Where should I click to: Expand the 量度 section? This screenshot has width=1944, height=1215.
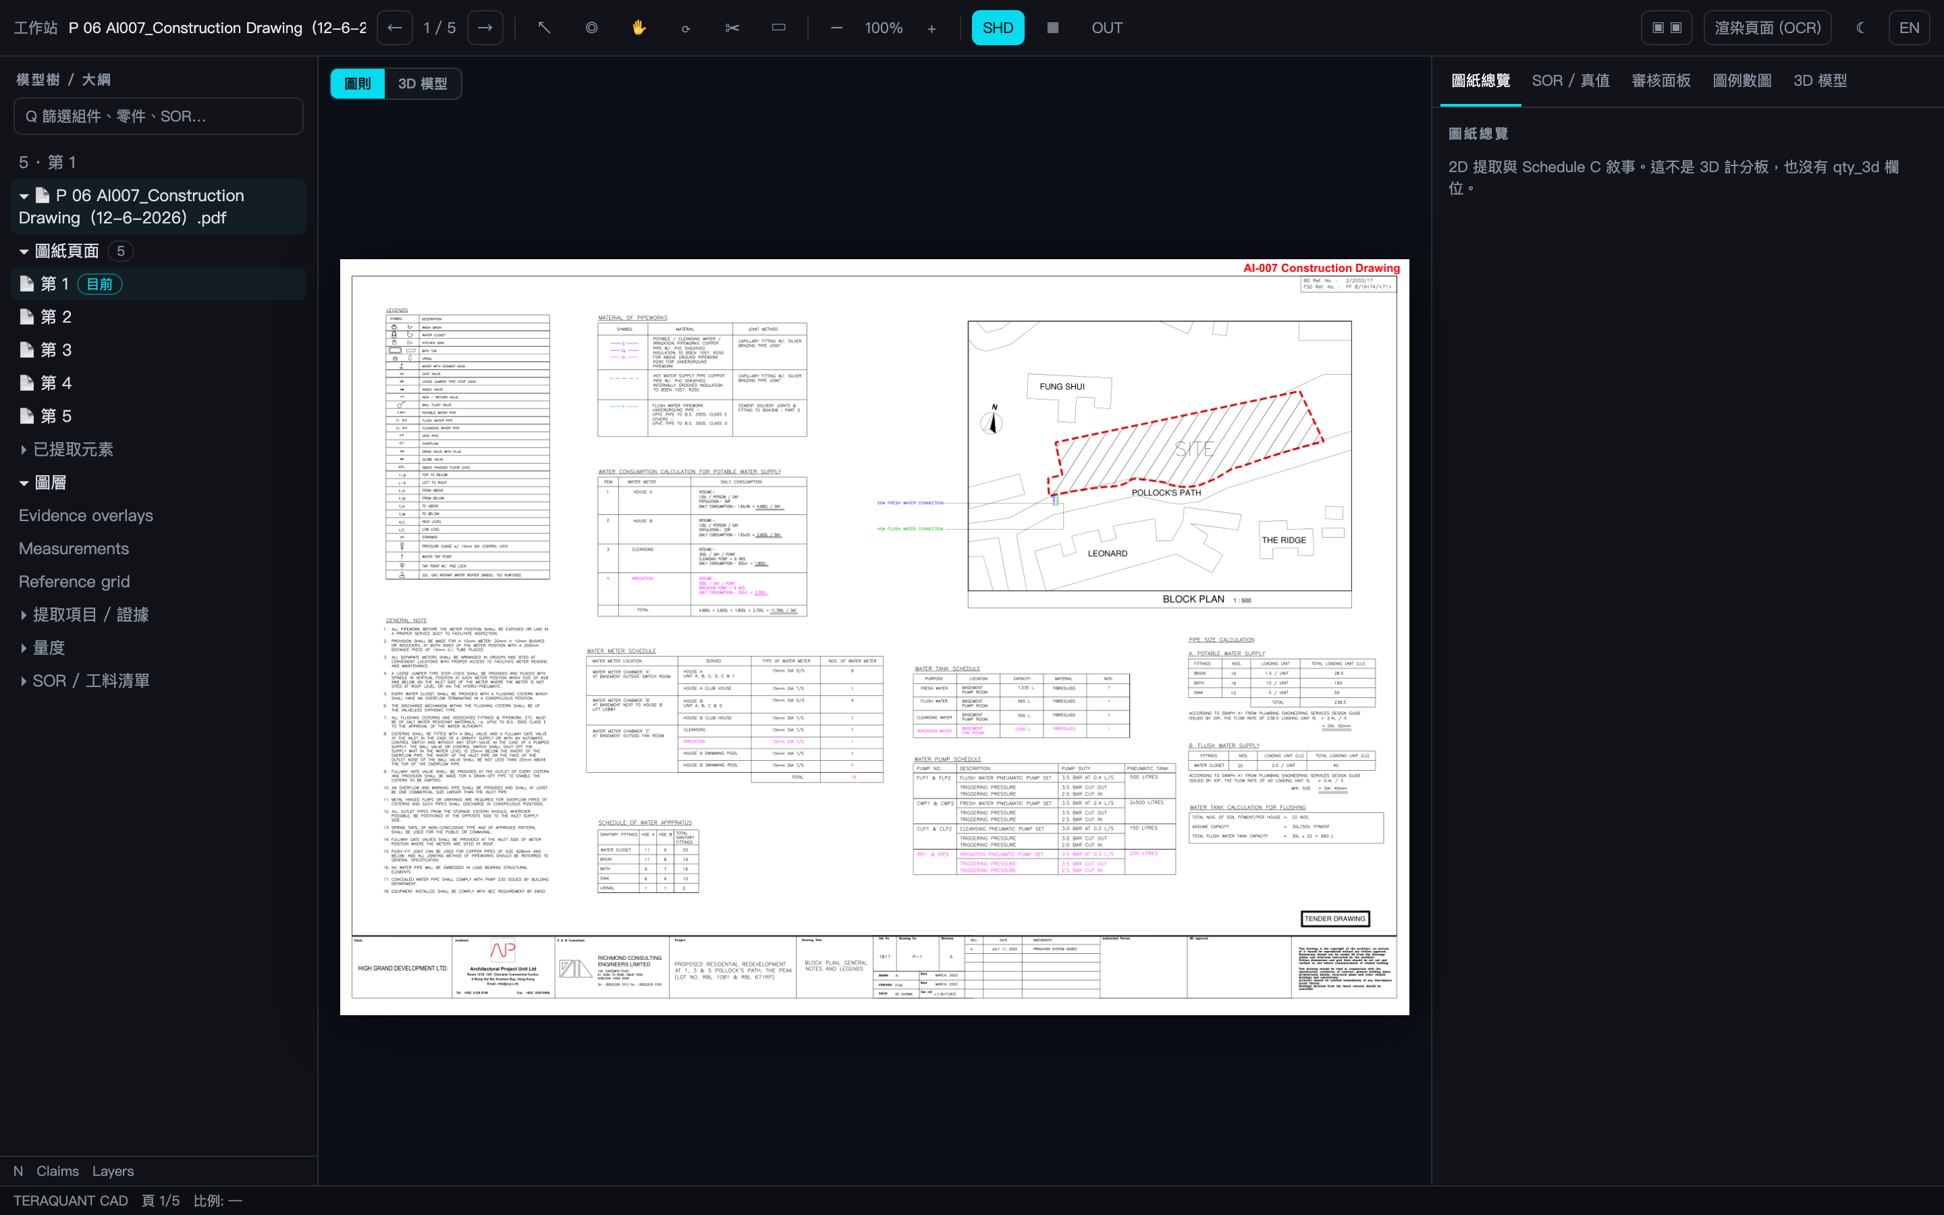tap(24, 648)
